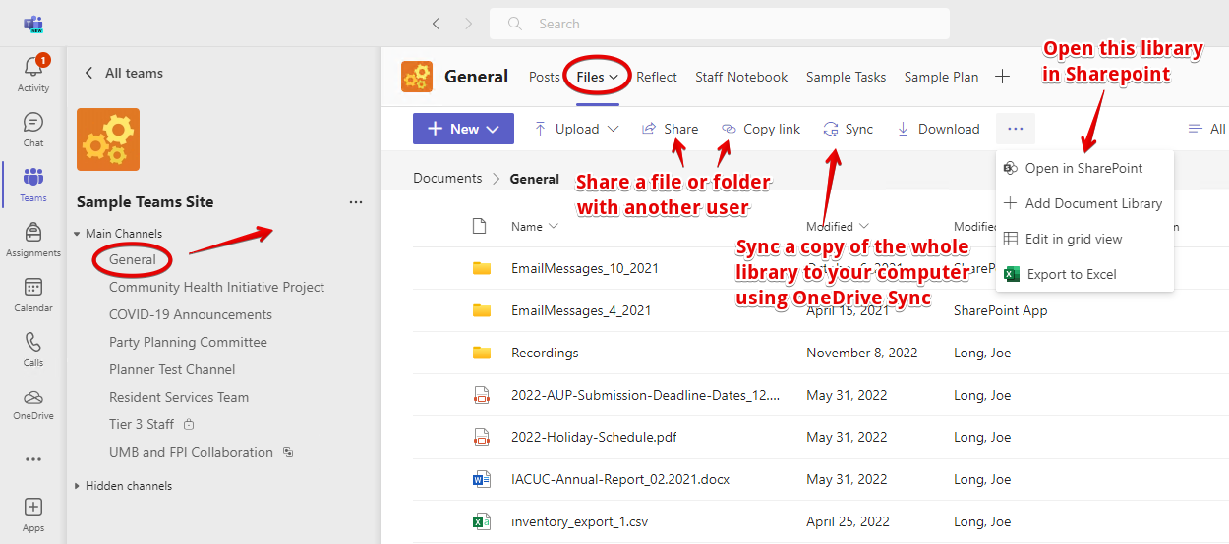Open the Apps store icon
The image size is (1229, 544).
pos(32,514)
